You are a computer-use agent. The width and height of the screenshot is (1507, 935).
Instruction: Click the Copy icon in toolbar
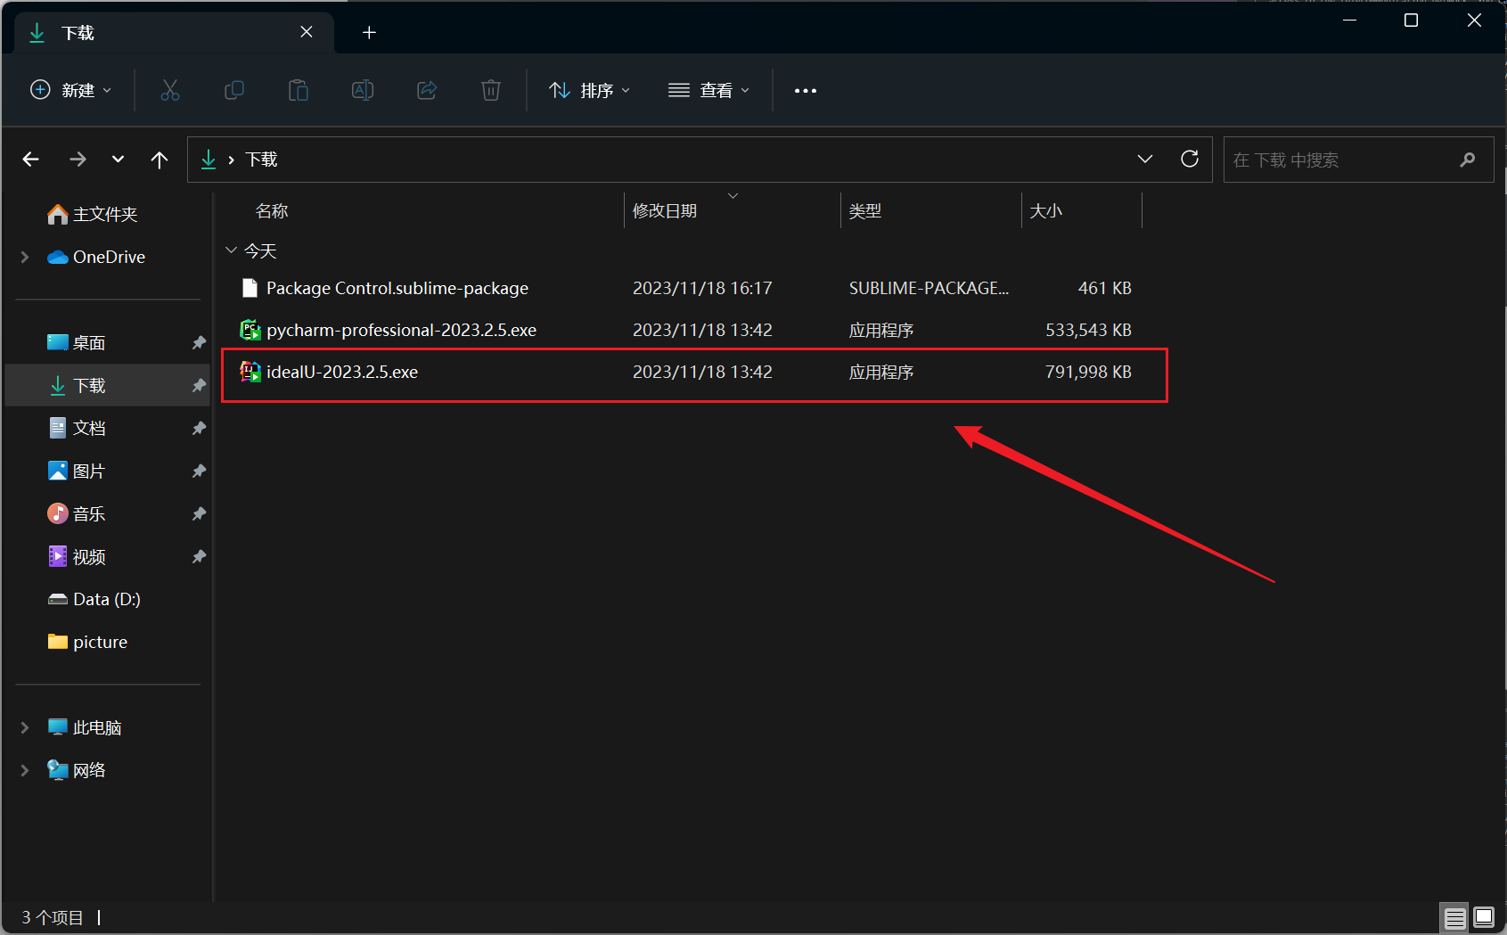[x=234, y=90]
